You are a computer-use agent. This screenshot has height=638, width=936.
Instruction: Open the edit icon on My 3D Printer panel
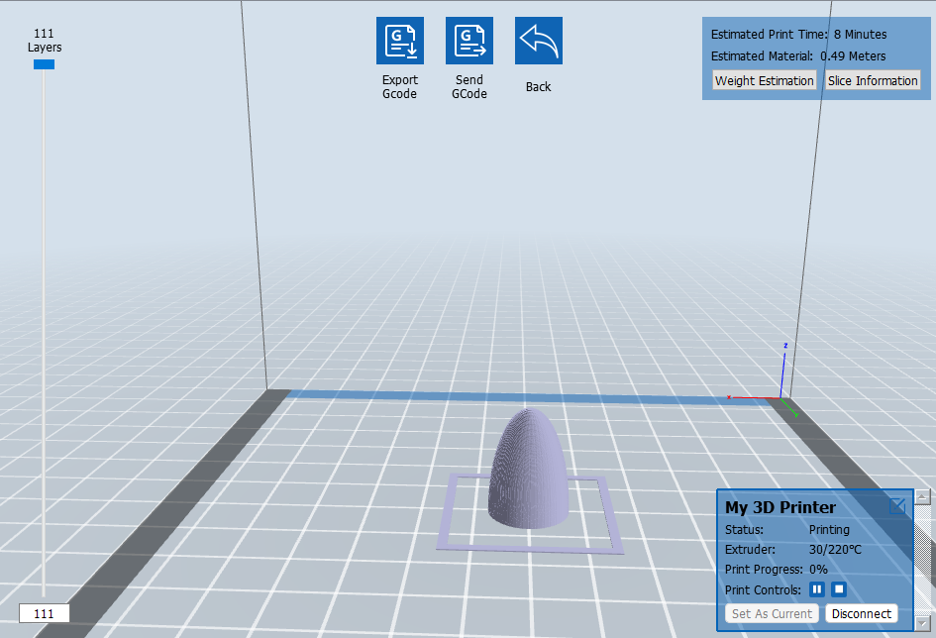(897, 506)
